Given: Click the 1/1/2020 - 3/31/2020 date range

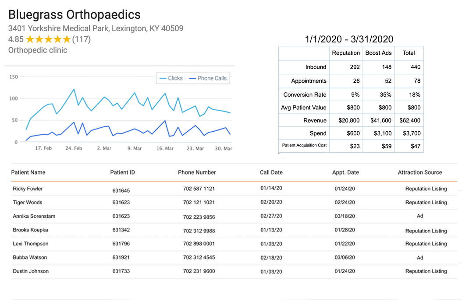Looking at the screenshot, I should pos(349,39).
